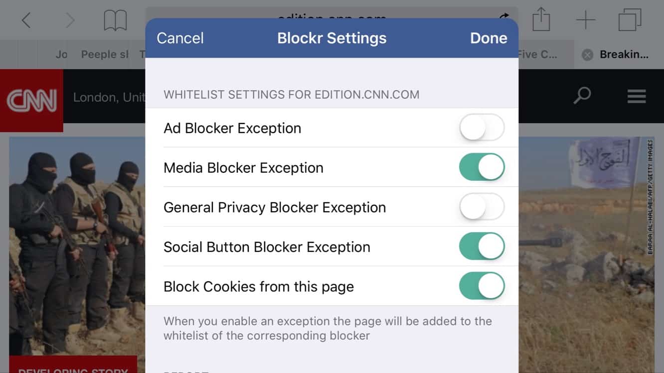The image size is (664, 373).
Task: Open a new tab with plus icon
Action: (586, 20)
